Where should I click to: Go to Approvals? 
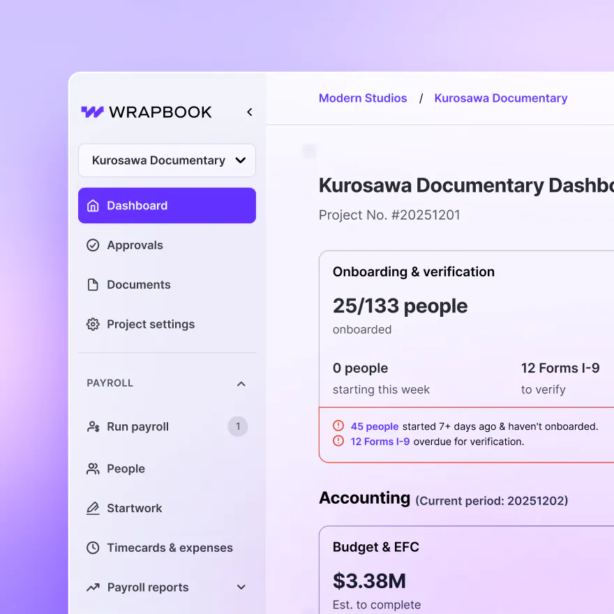pyautogui.click(x=135, y=245)
